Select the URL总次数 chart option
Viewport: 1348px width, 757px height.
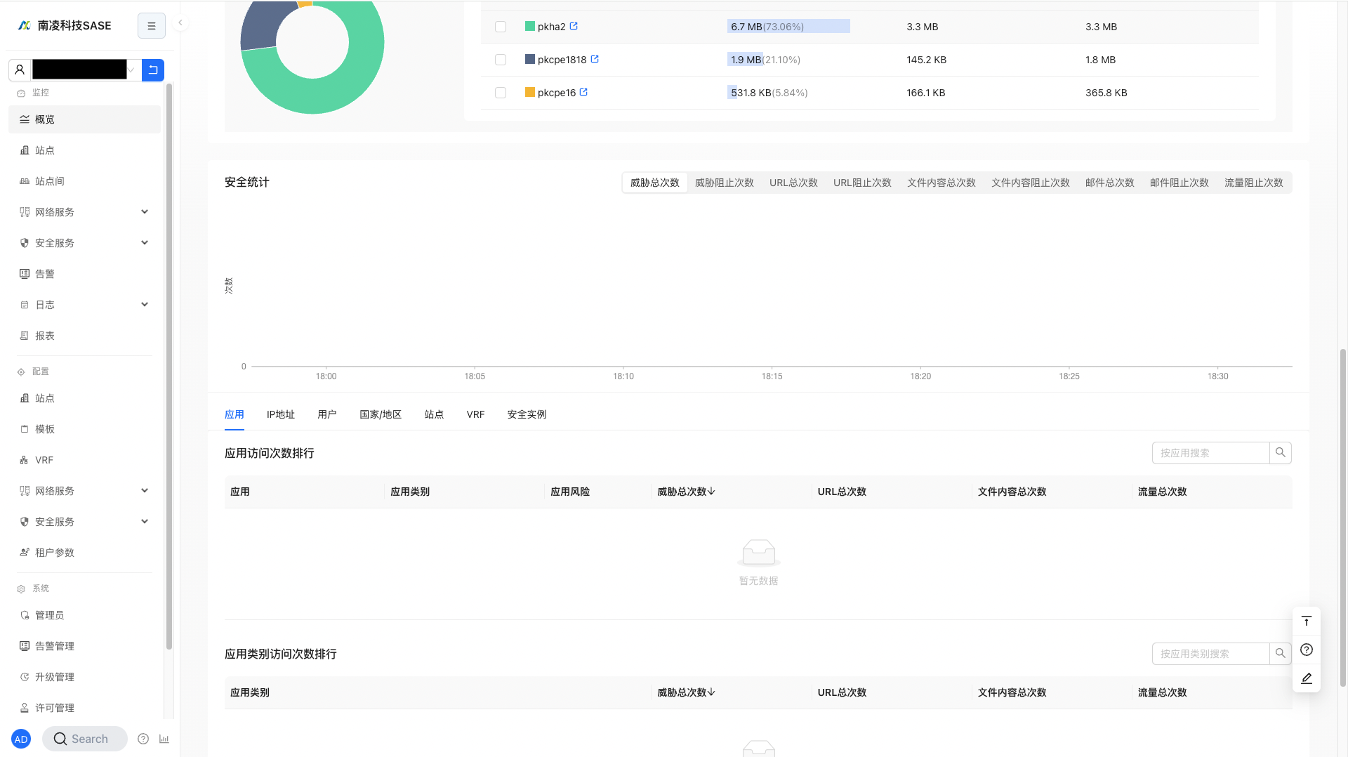coord(793,183)
